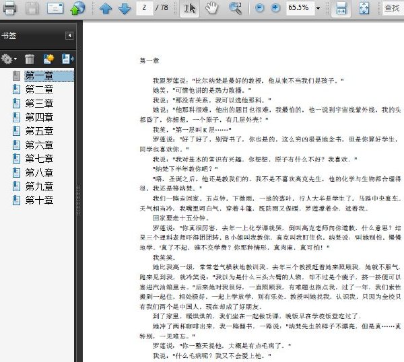The width and height of the screenshot is (404, 362).
Task: Toggle fit-width scrolling mode icon
Action: point(341,8)
